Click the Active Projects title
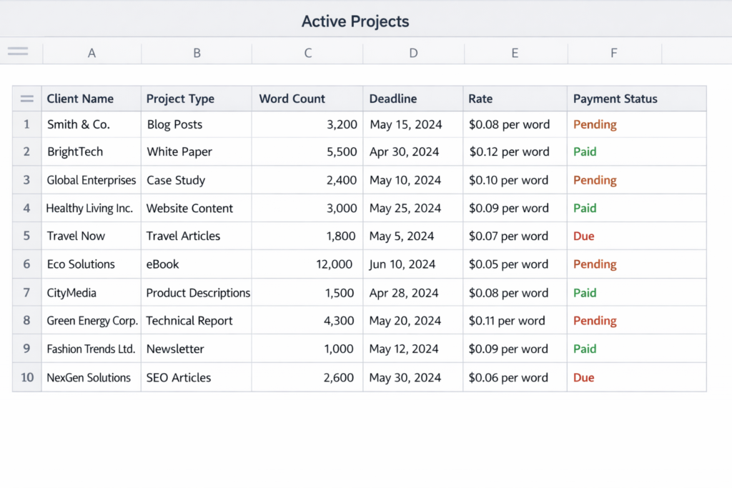This screenshot has height=488, width=732. click(355, 21)
